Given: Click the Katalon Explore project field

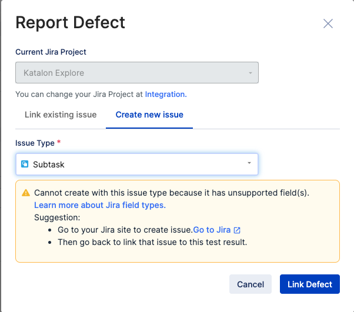Looking at the screenshot, I should 129,73.
